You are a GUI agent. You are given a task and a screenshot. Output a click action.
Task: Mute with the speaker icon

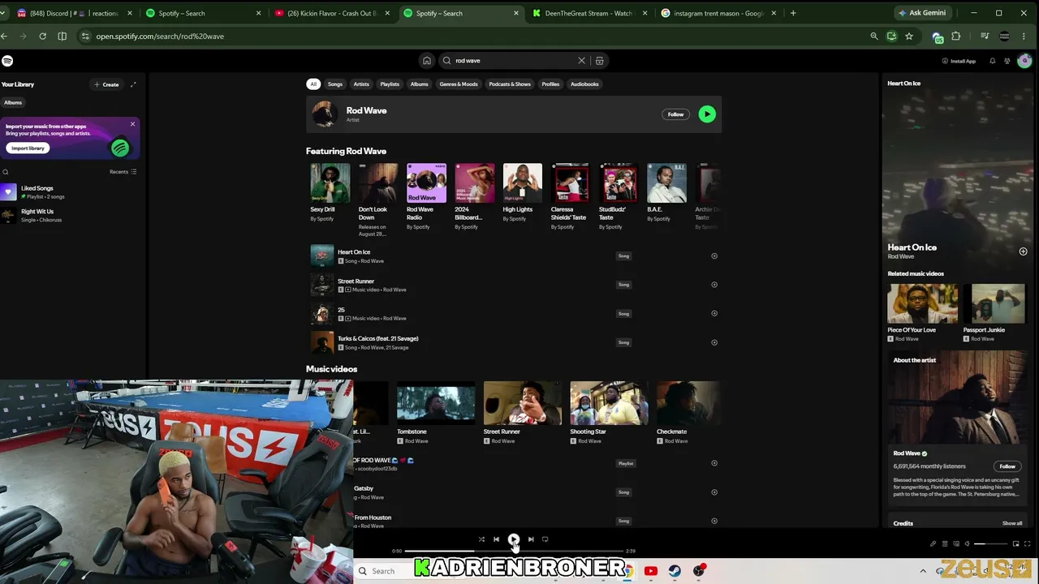967,543
